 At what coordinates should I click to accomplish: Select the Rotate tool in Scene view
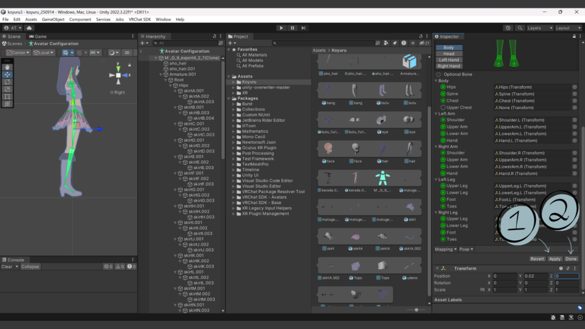(7, 82)
